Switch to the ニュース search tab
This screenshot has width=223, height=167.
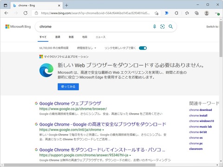(x=100, y=37)
